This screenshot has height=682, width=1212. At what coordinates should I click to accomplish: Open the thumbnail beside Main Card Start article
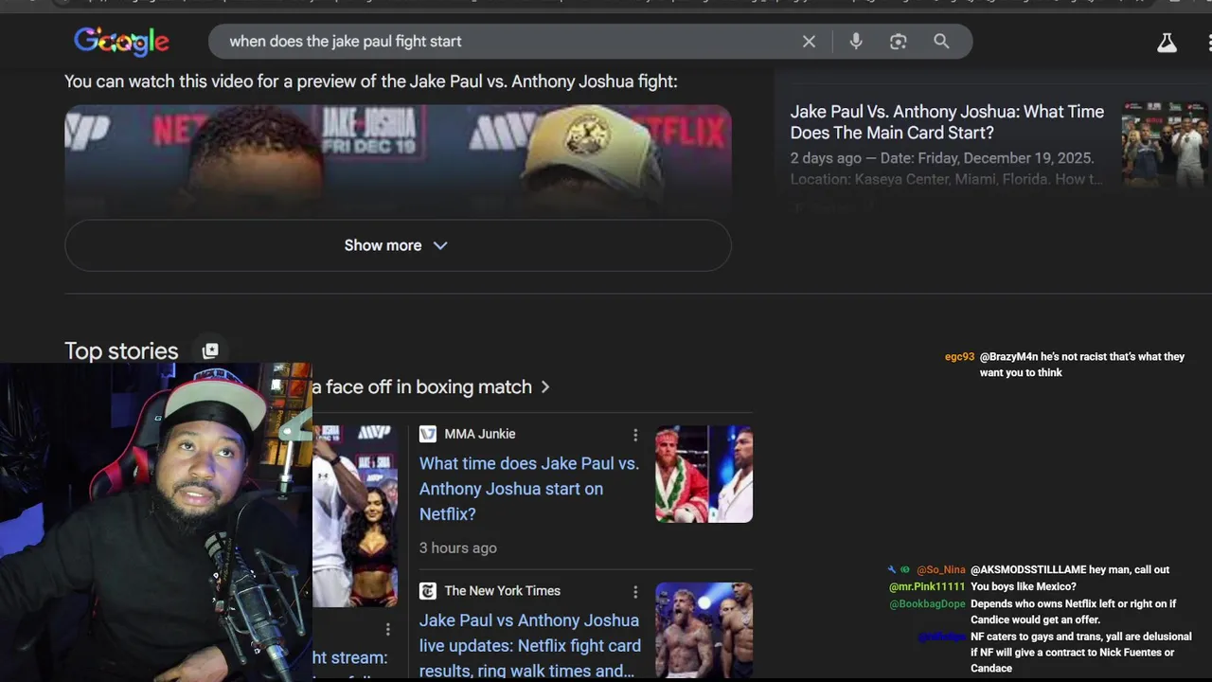pyautogui.click(x=1165, y=144)
